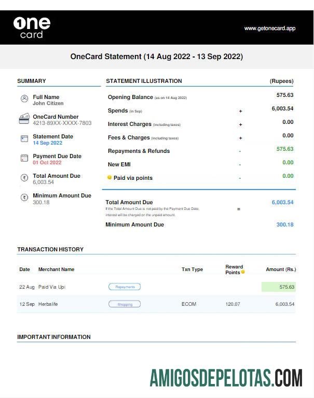The height and width of the screenshot is (398, 314).
Task: Click the rupee icon beside Minimum Amount Due
Action: point(24,197)
